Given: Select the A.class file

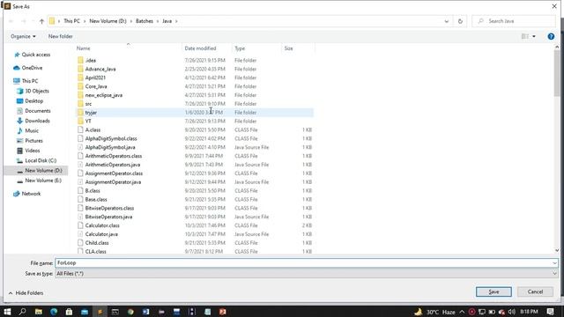Looking at the screenshot, I should (93, 129).
